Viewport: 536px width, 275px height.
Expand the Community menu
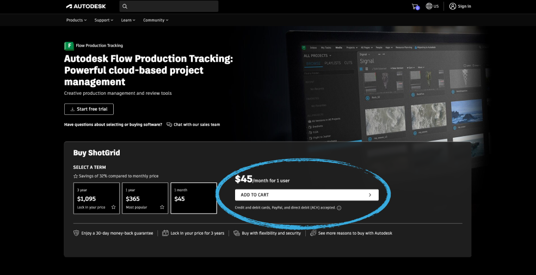(156, 20)
